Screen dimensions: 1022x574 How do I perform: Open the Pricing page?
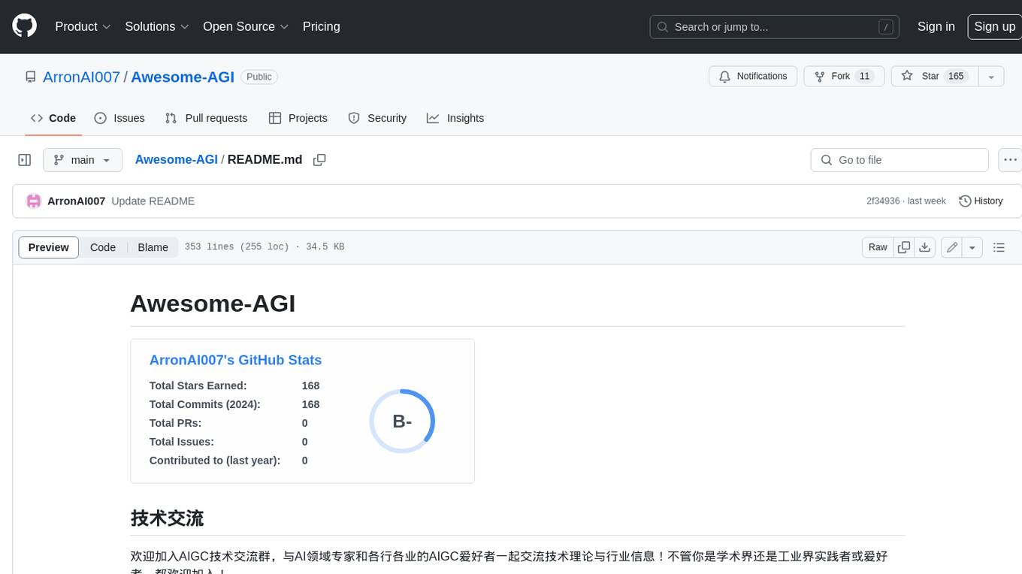[x=321, y=26]
